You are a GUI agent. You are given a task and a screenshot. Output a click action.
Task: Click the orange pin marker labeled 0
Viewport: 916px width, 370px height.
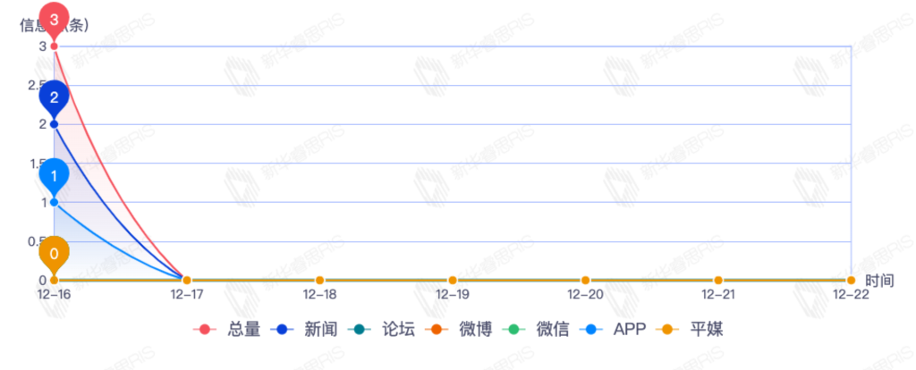pyautogui.click(x=54, y=255)
